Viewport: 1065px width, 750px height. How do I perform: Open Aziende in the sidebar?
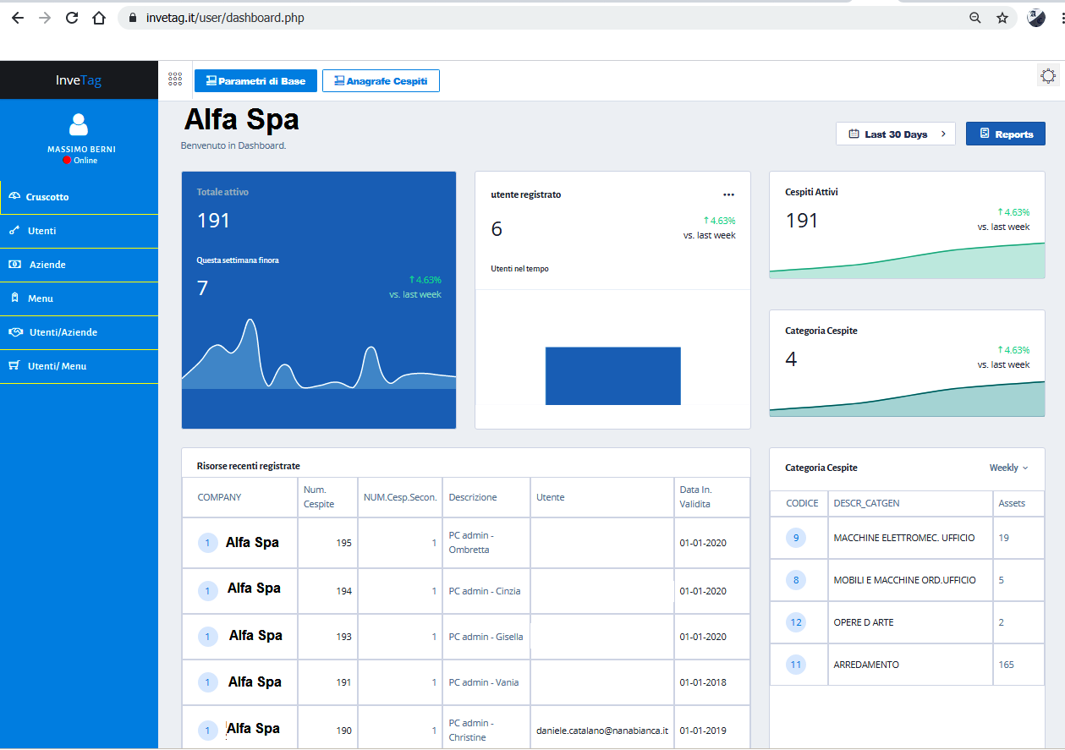tap(80, 265)
